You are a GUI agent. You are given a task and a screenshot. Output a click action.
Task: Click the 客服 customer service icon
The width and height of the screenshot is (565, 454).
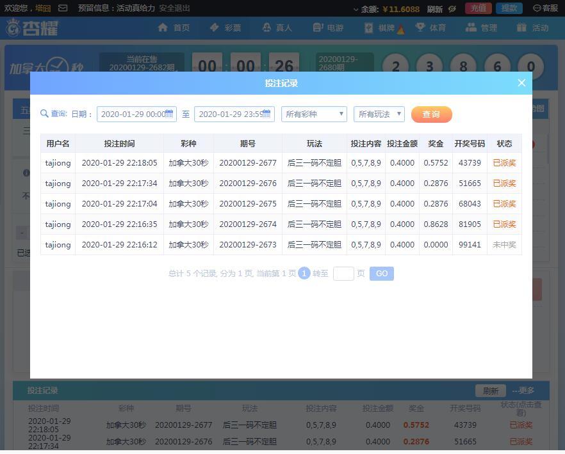[537, 8]
